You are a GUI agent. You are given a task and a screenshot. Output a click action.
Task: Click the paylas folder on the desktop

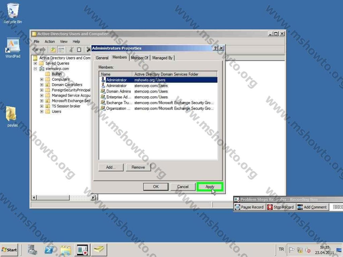pyautogui.click(x=12, y=117)
